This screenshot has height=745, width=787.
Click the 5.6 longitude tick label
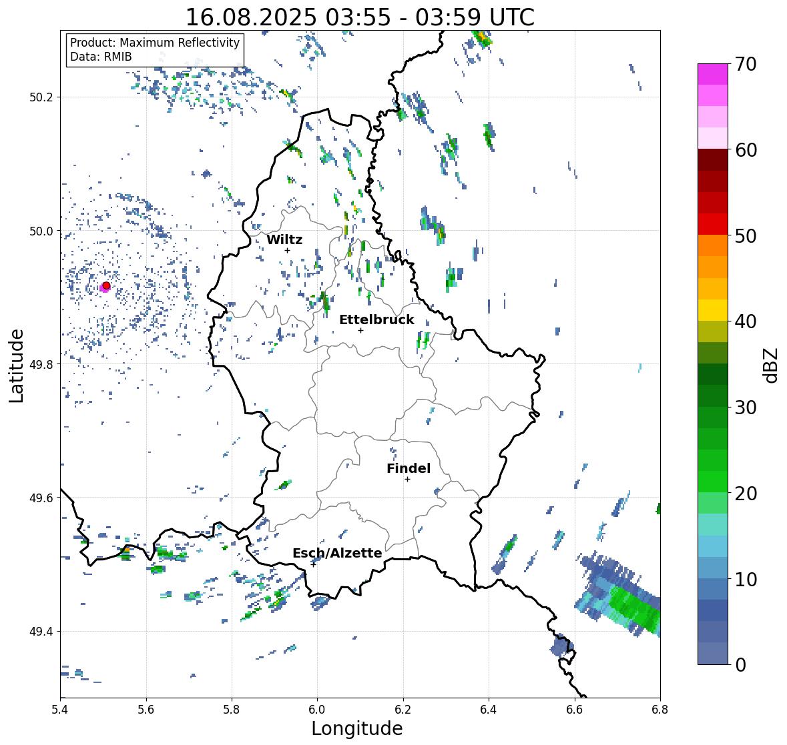146,709
